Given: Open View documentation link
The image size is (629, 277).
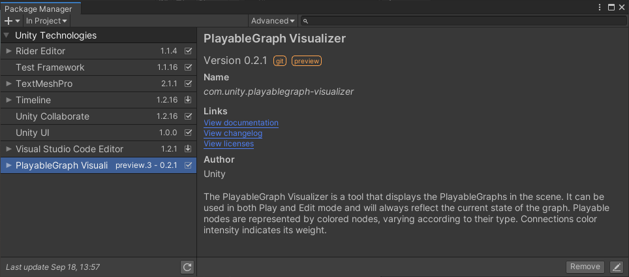Looking at the screenshot, I should click(x=241, y=123).
